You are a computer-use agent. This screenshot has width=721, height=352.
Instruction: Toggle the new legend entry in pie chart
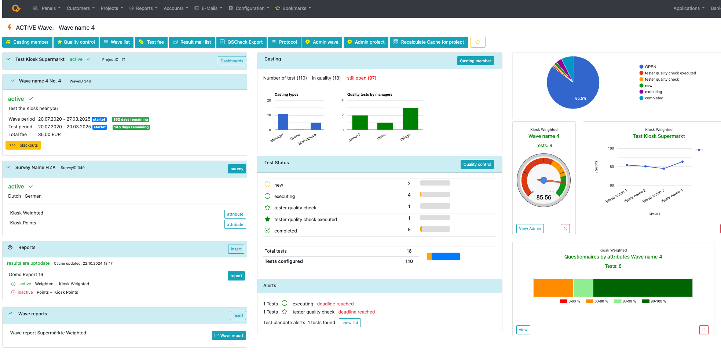646,85
